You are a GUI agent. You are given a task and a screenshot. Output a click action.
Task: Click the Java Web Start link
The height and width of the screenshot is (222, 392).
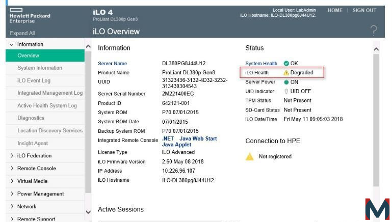(x=198, y=138)
